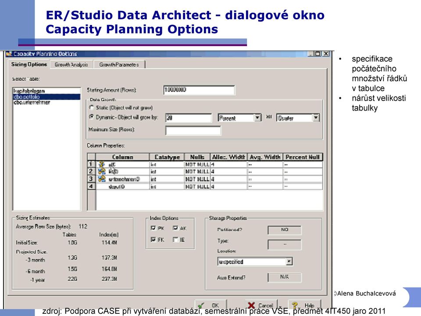Image resolution: width=421 pixels, height=316 pixels.
Task: Toggle the FK index checkbox
Action: (x=153, y=240)
